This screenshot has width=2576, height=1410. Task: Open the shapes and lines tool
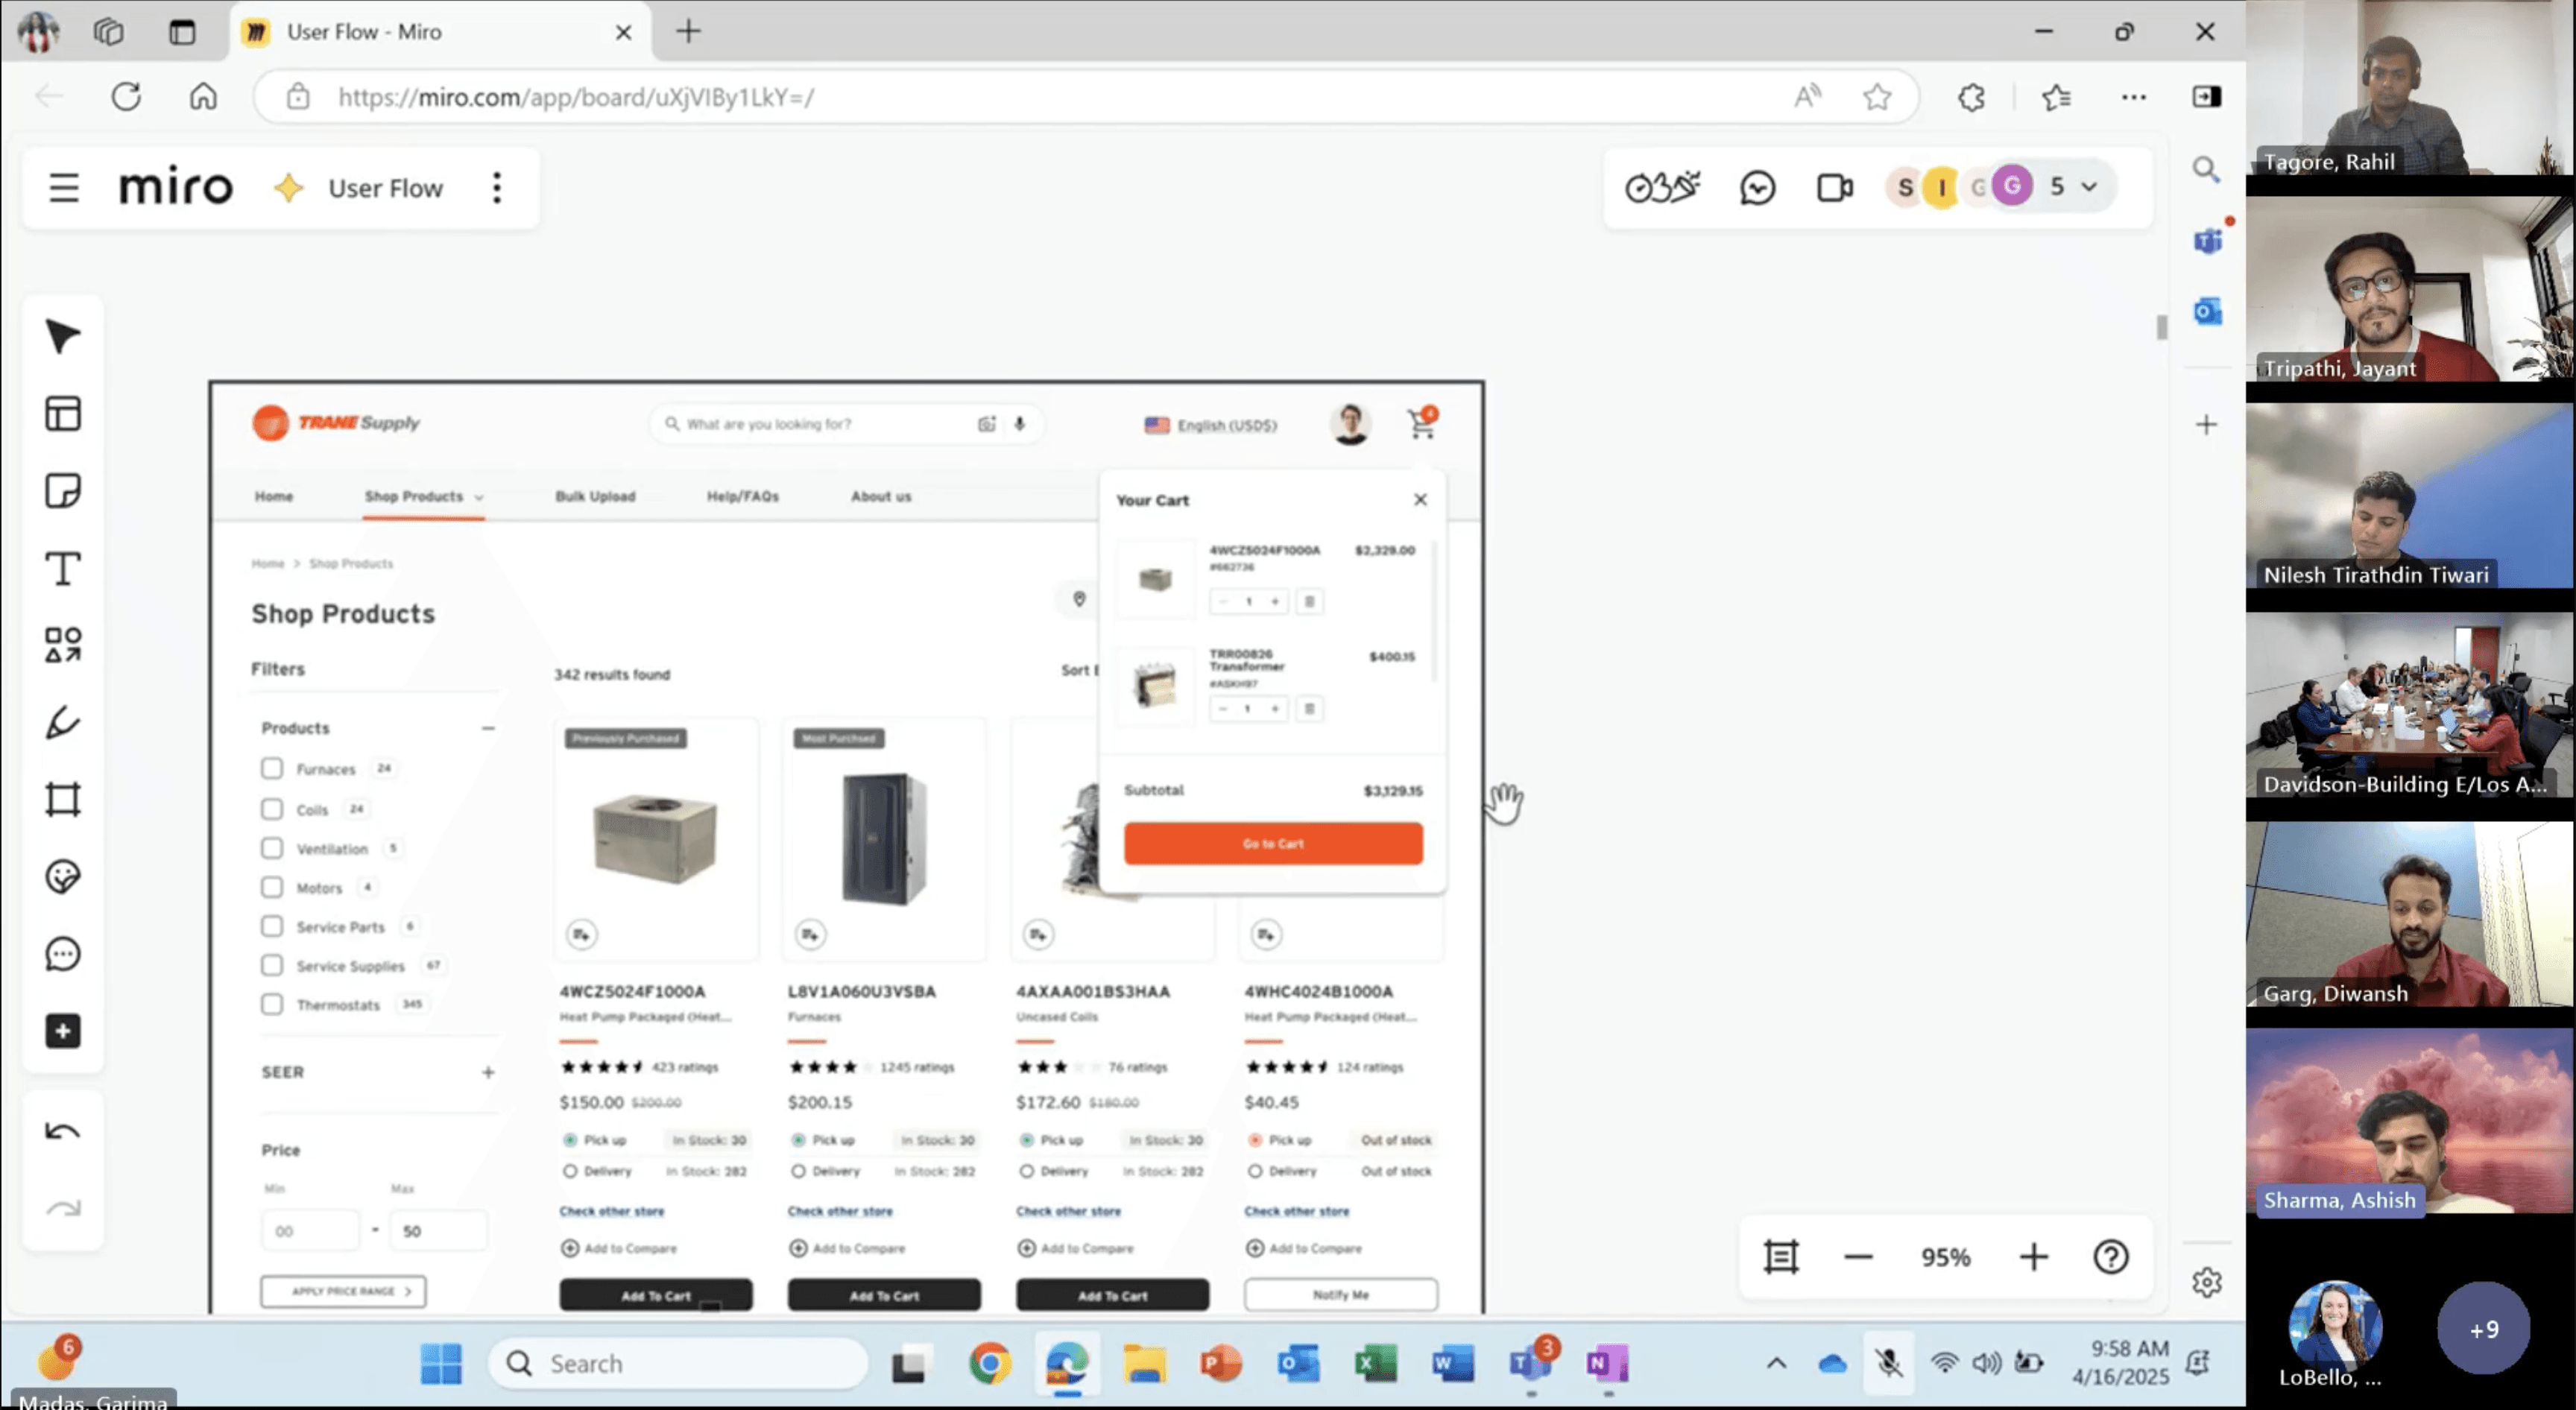[62, 645]
